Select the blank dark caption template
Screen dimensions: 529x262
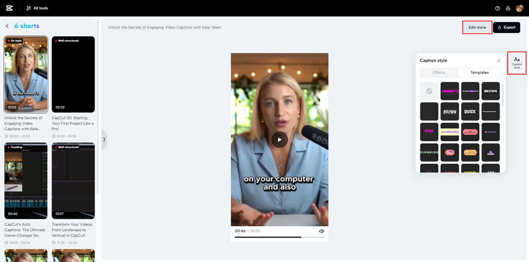429,112
